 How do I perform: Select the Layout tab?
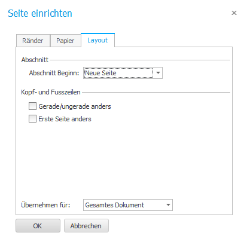97,40
